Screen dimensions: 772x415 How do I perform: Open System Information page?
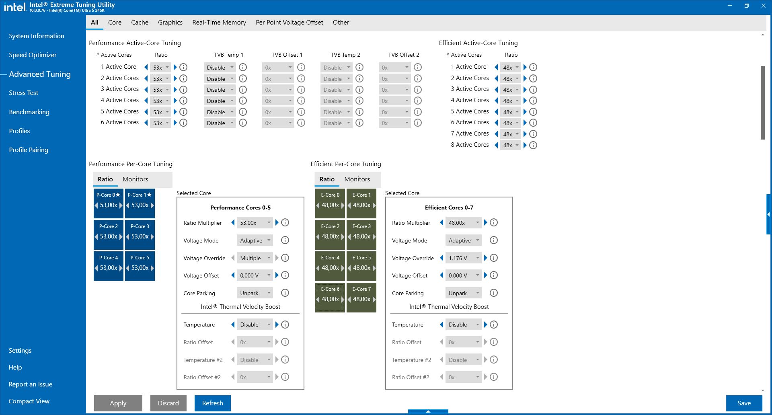(37, 36)
